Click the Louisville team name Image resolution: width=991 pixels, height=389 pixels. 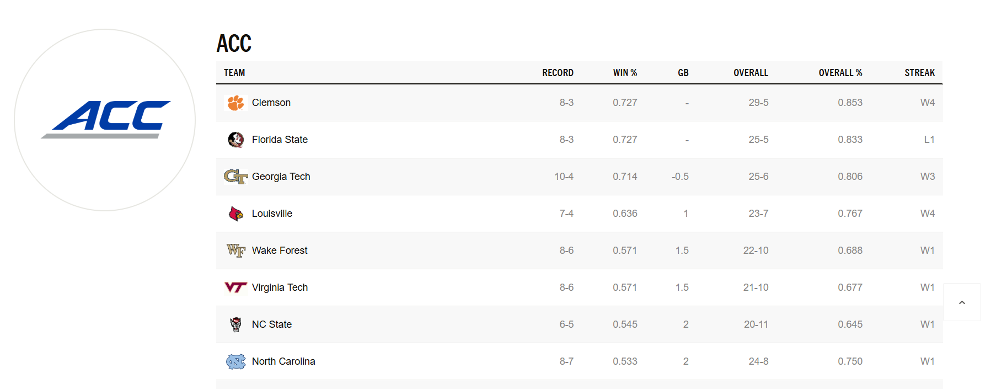[x=272, y=213]
